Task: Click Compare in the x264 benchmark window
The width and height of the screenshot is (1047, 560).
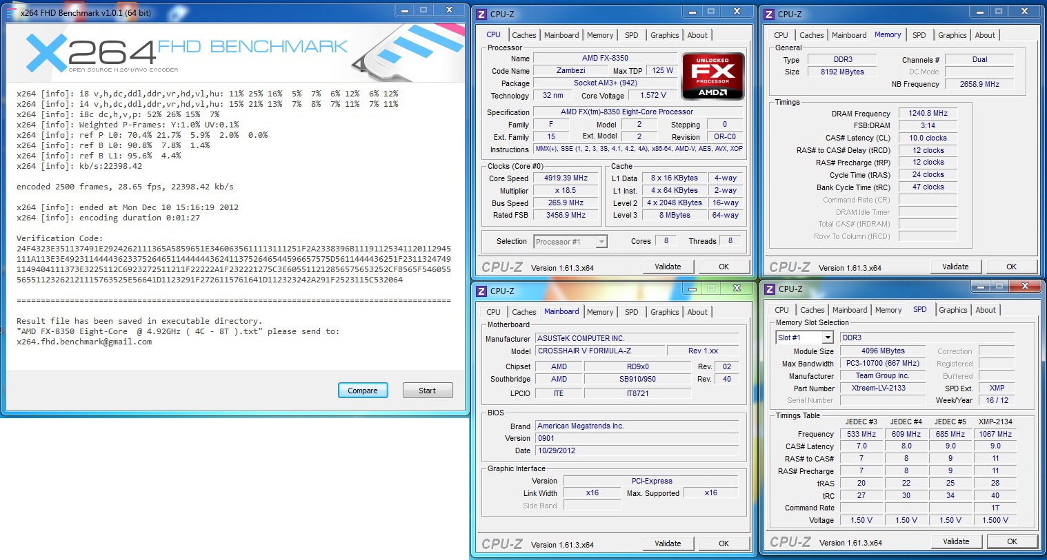Action: coord(363,391)
